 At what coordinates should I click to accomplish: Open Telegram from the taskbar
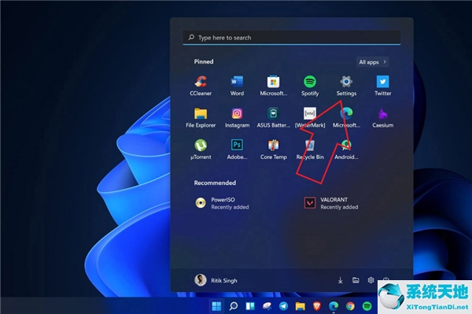coord(283,306)
